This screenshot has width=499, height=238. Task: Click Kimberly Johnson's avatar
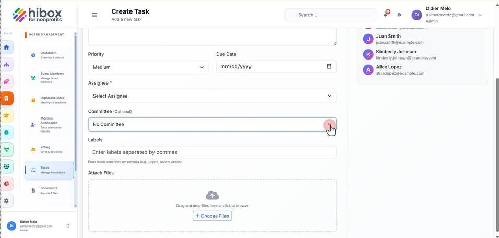tap(368, 54)
